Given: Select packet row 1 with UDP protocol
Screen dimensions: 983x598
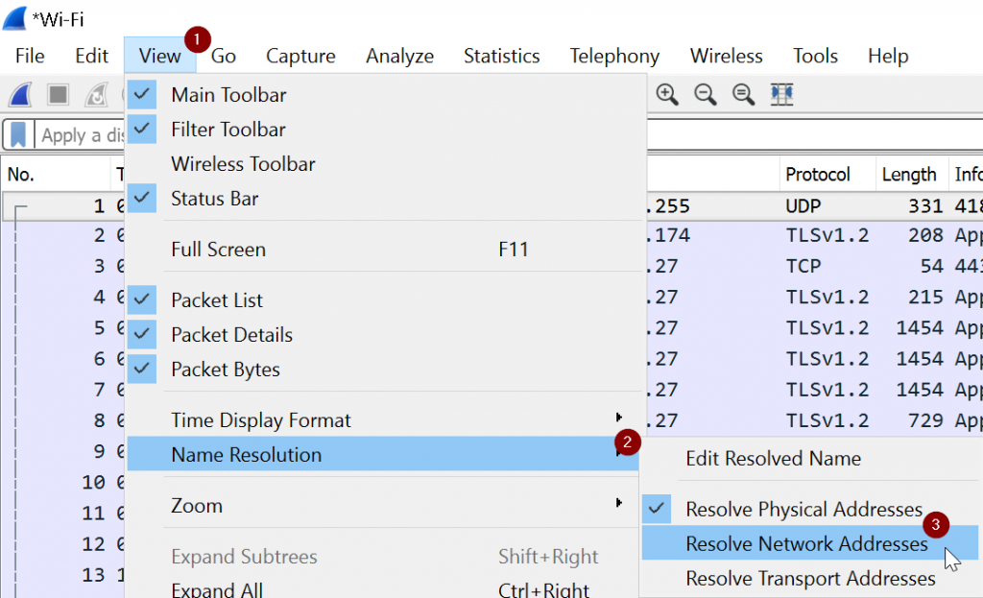Looking at the screenshot, I should [815, 206].
